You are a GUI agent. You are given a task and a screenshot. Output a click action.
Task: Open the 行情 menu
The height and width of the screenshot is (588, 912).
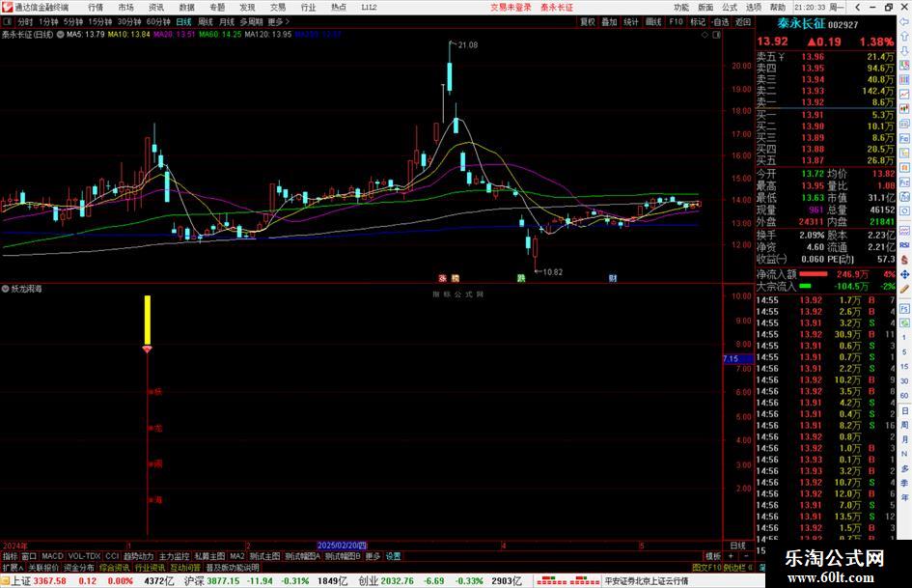(x=96, y=8)
